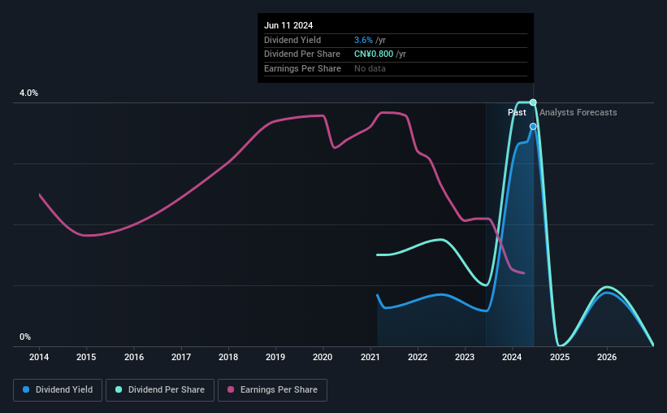Click the Analysts Forecasts label
This screenshot has width=667, height=413.
(x=578, y=112)
